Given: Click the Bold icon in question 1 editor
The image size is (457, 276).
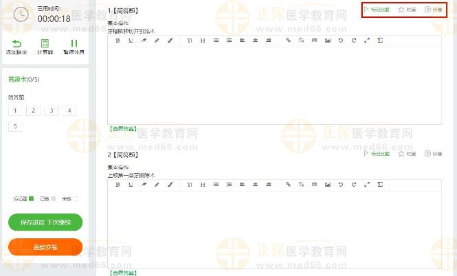Looking at the screenshot, I should 117,41.
